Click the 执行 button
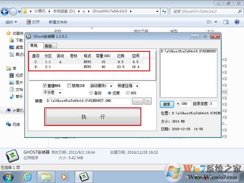 pyautogui.click(x=93, y=117)
